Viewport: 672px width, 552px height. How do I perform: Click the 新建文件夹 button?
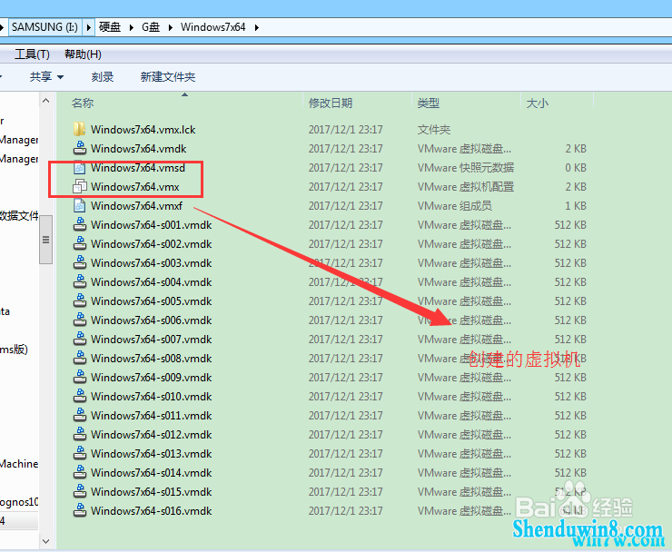pyautogui.click(x=168, y=76)
